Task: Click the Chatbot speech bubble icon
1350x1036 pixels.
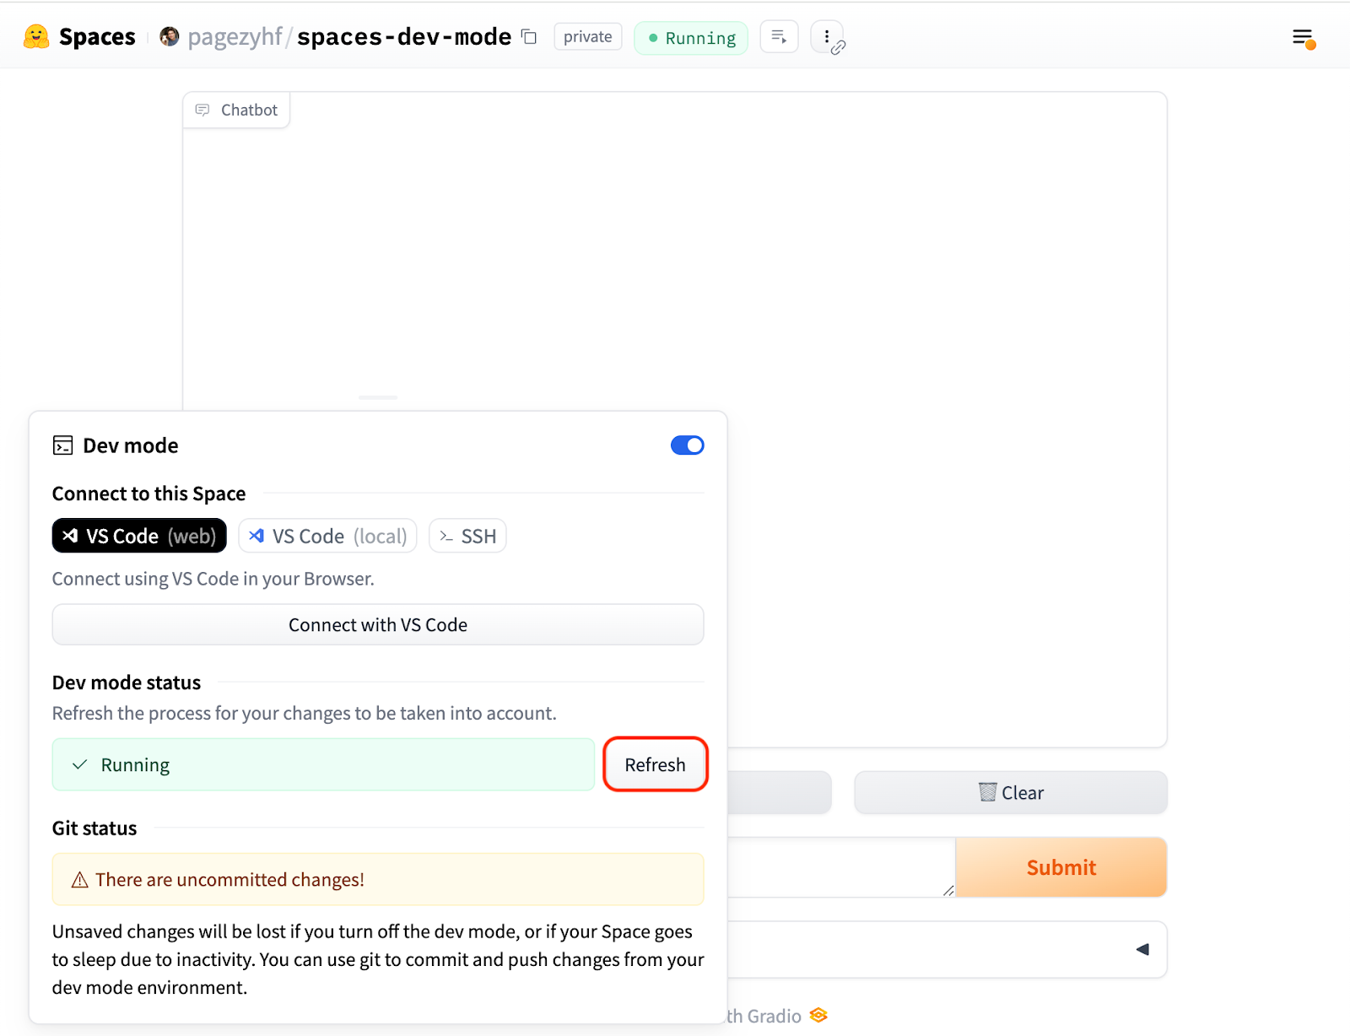Action: 202,110
